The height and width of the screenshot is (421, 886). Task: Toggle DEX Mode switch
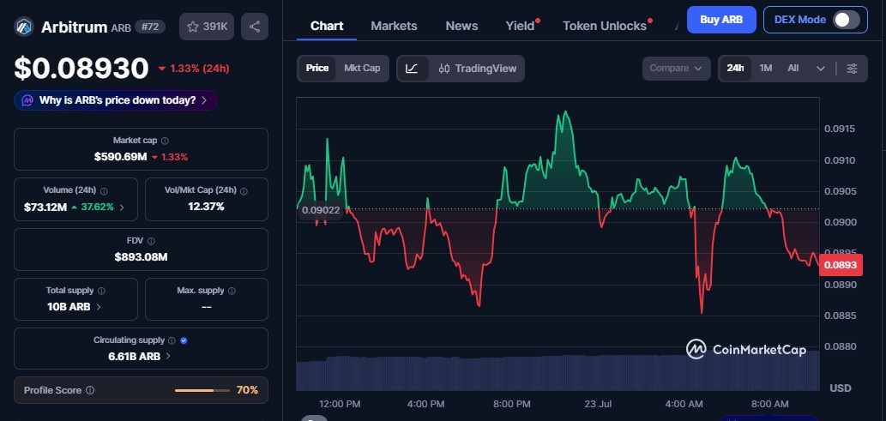(x=847, y=20)
